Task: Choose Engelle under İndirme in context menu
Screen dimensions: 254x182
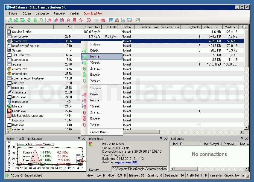Action: (102, 75)
